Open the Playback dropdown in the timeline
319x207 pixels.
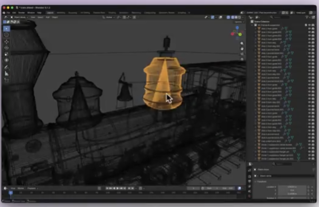[33, 188]
